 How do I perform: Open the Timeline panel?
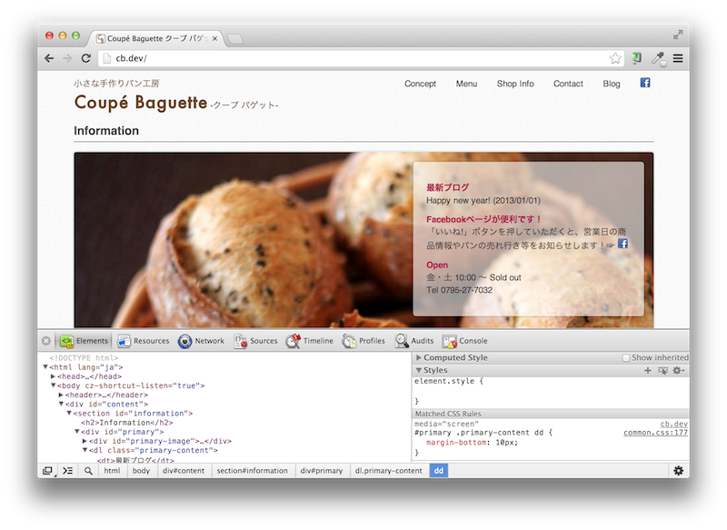point(309,341)
